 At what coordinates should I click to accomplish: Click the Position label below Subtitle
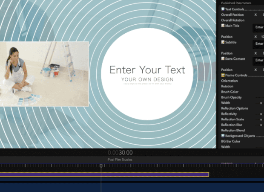pyautogui.click(x=227, y=53)
